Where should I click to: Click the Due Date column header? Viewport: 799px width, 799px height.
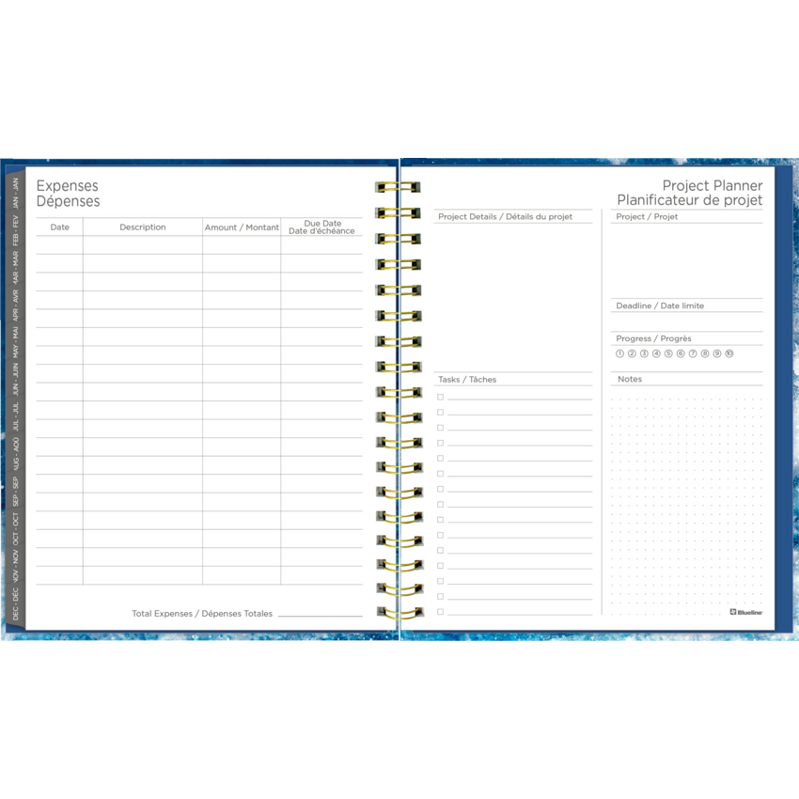point(321,227)
